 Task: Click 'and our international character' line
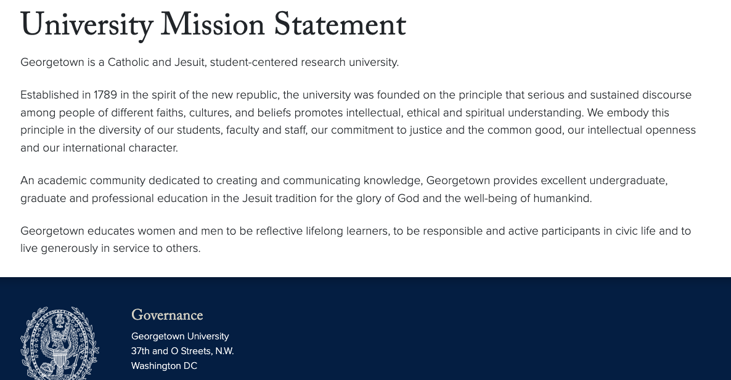click(99, 148)
